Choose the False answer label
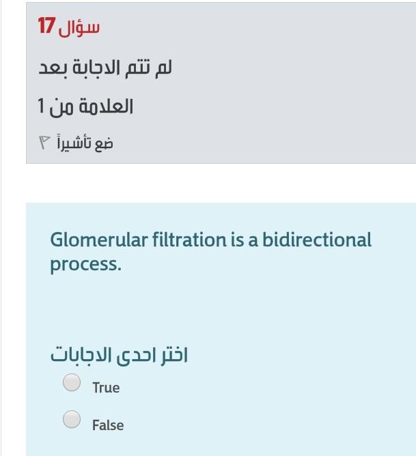Screen dimensions: 416x456 [108, 425]
